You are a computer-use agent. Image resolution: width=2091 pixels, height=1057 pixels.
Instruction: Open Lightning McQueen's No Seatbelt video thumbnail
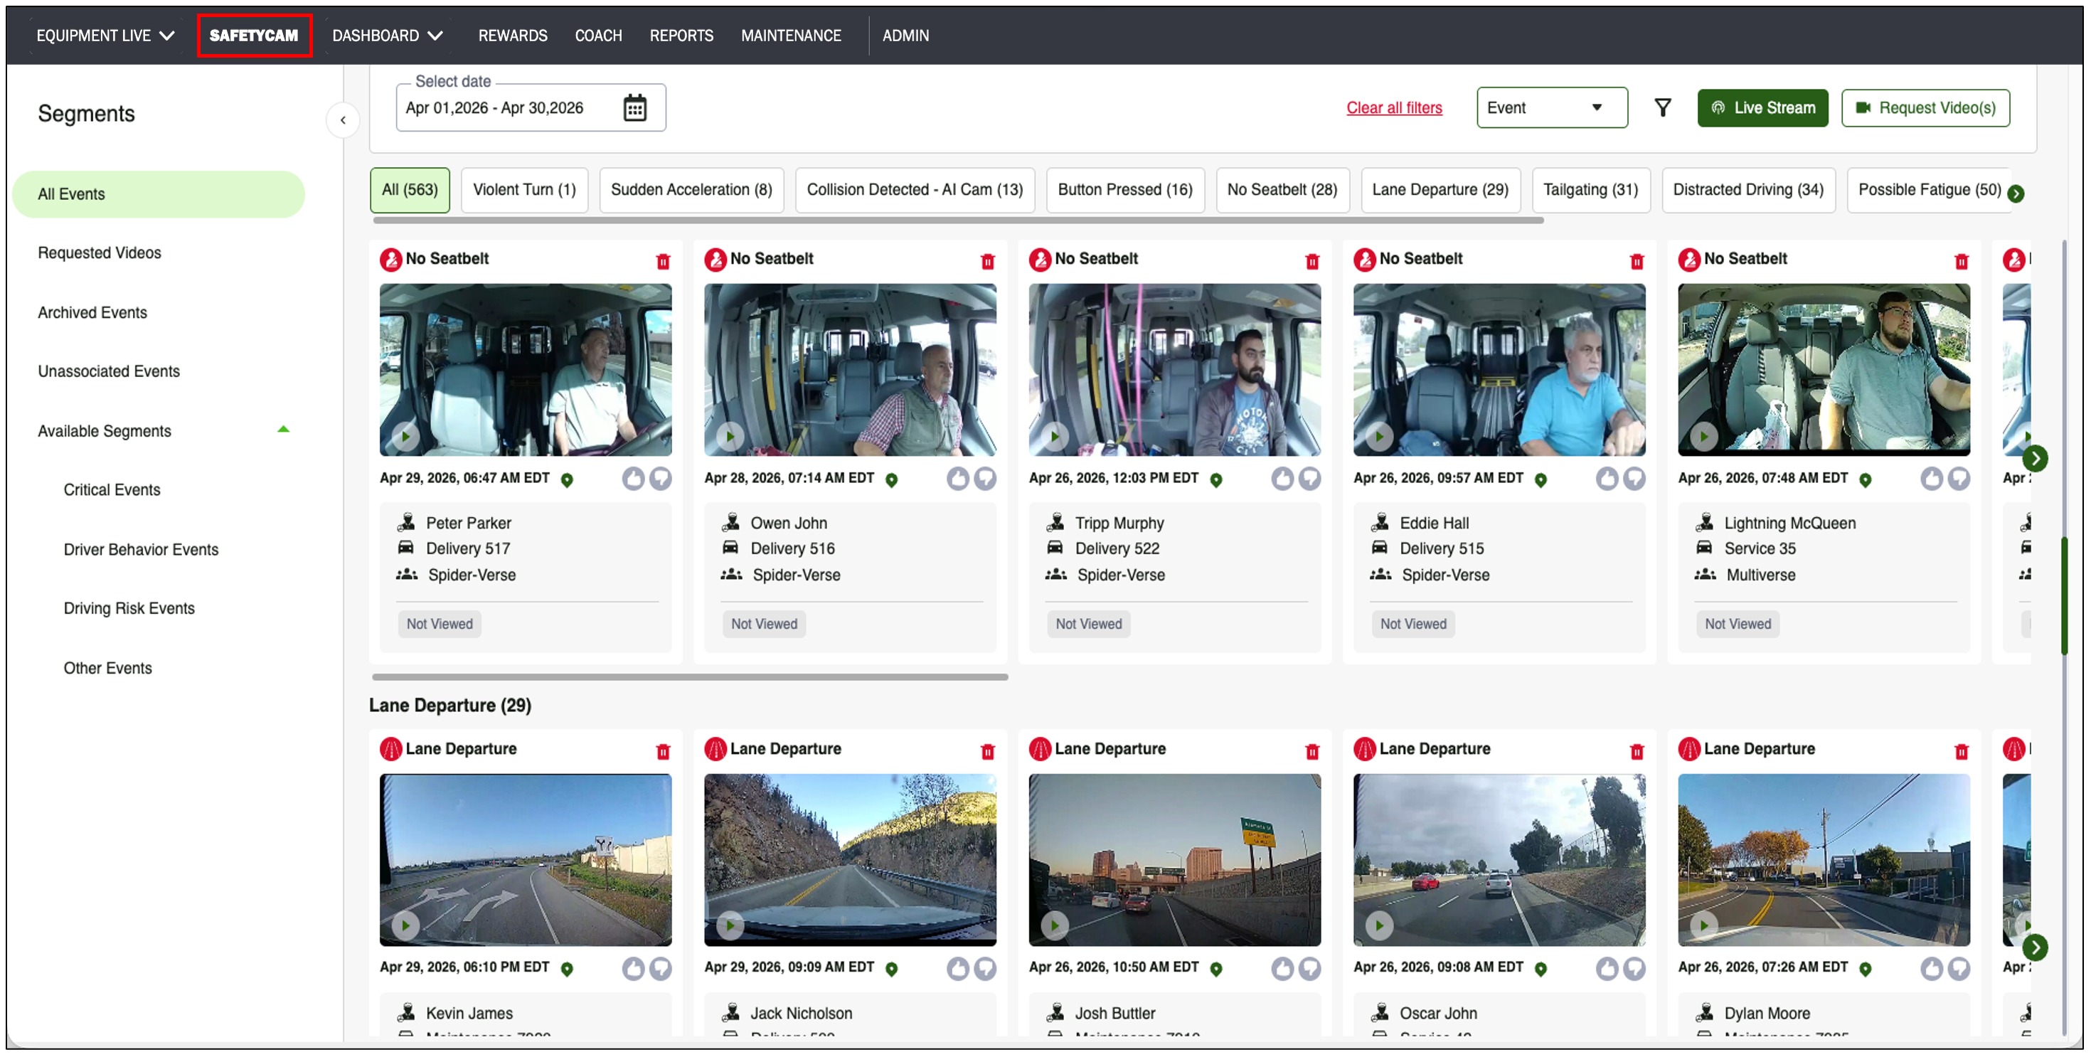click(x=1824, y=369)
